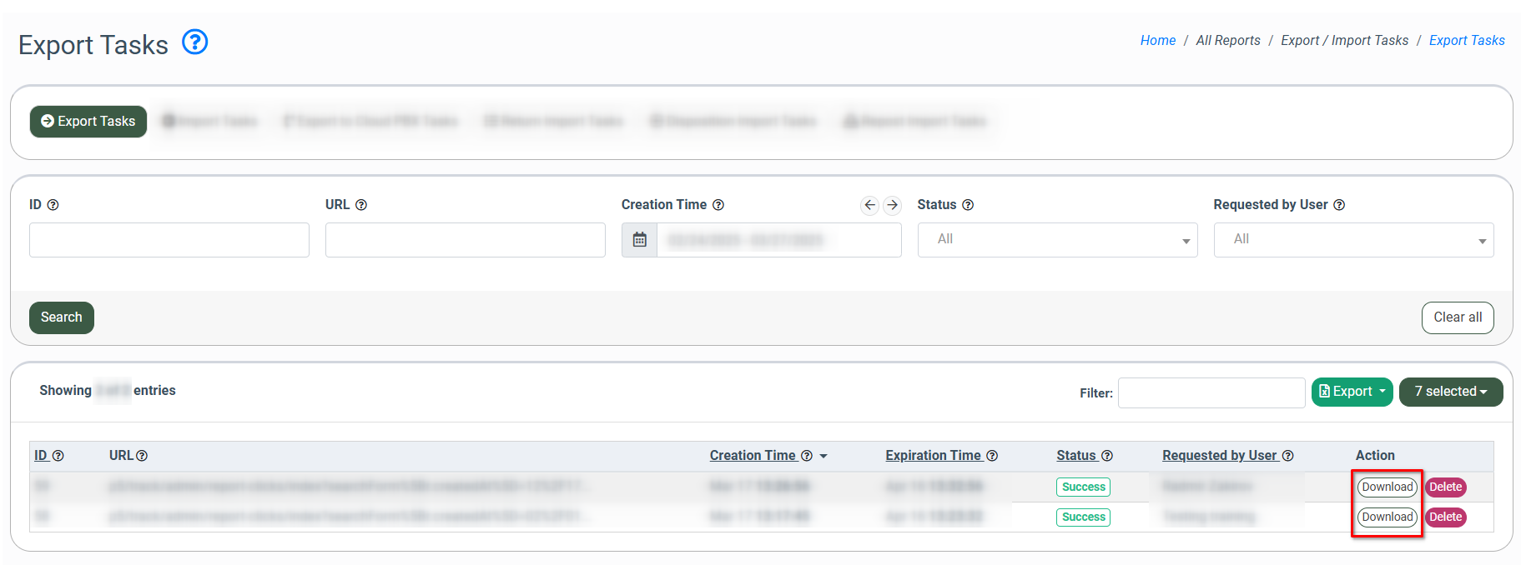
Task: Open the 7 selected columns dropdown
Action: pos(1450,392)
